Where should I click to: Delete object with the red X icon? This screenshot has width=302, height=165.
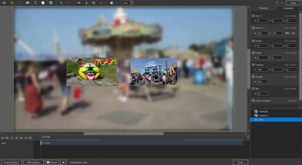pos(101,3)
